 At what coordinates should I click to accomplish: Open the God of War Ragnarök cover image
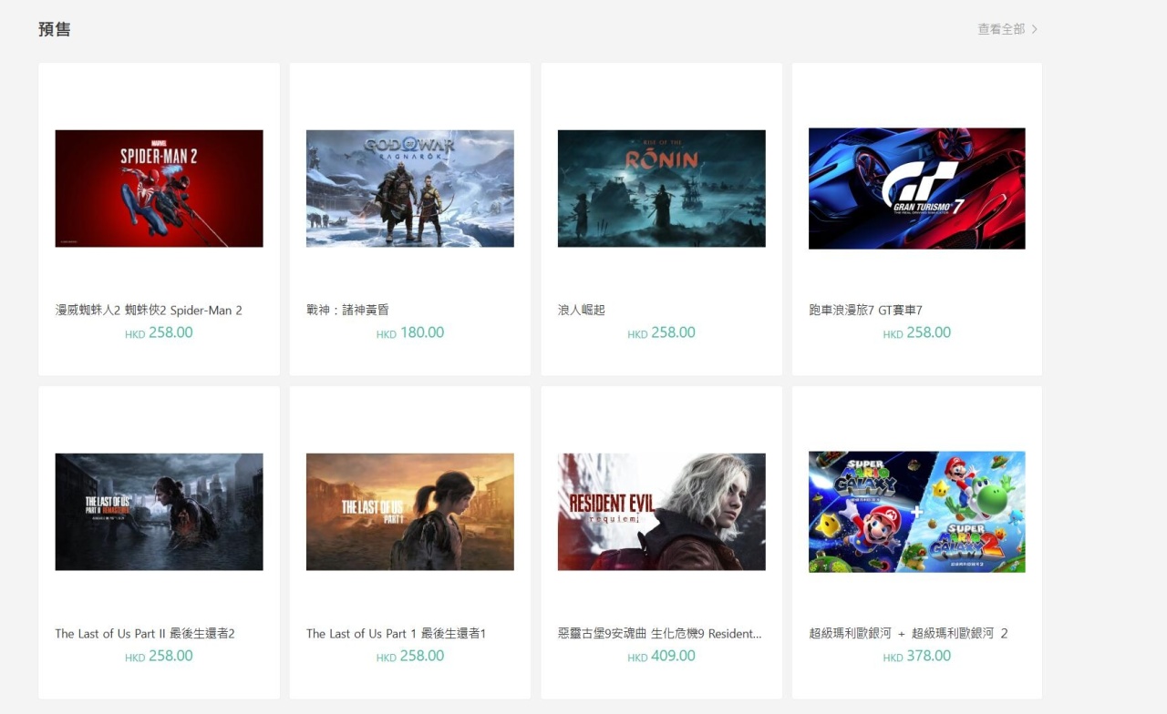[x=410, y=189]
